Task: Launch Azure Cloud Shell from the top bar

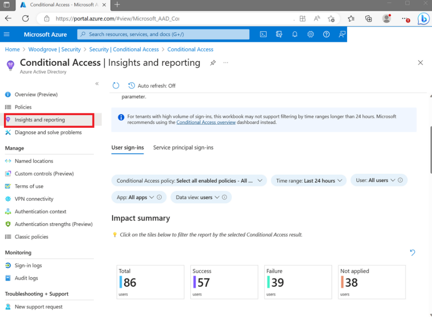Action: pyautogui.click(x=263, y=34)
